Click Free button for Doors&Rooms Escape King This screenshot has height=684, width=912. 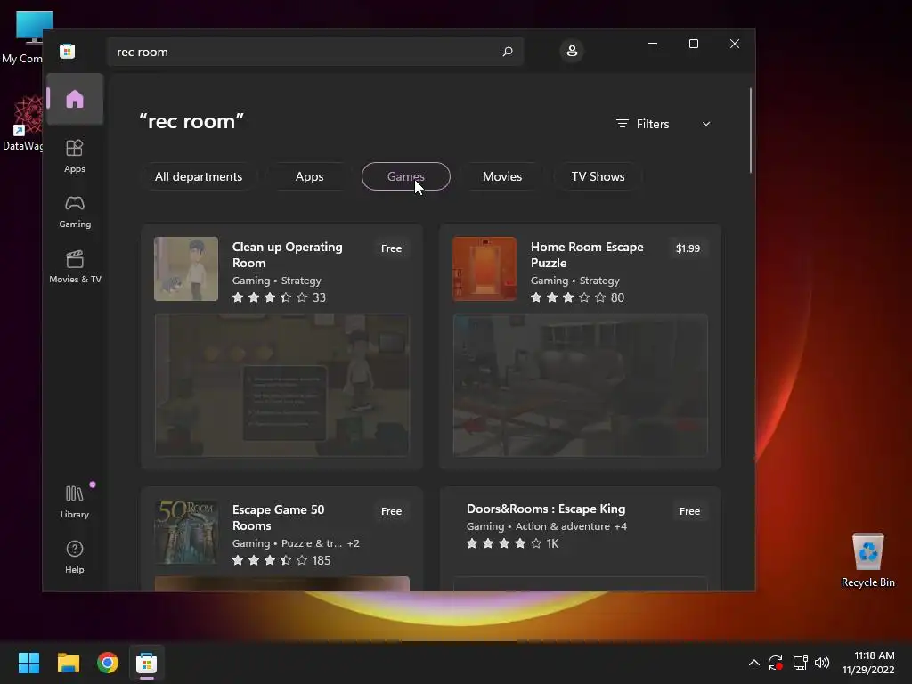(690, 511)
